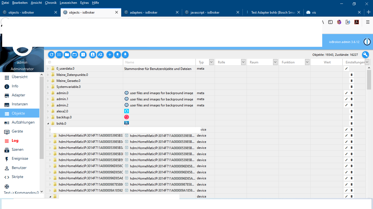Open the Benutzer sidebar page
Viewport: 373px width, 209px height.
(x=20, y=168)
